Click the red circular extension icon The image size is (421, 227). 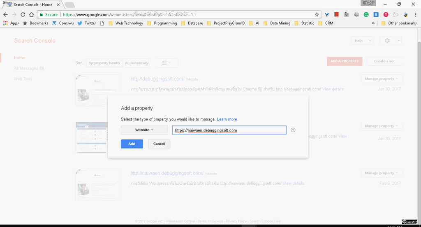(x=386, y=14)
